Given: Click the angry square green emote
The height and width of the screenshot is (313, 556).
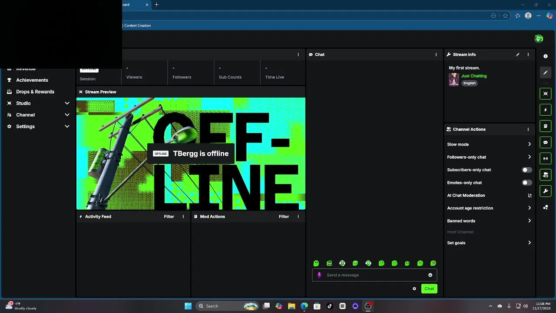Looking at the screenshot, I should tap(329, 263).
